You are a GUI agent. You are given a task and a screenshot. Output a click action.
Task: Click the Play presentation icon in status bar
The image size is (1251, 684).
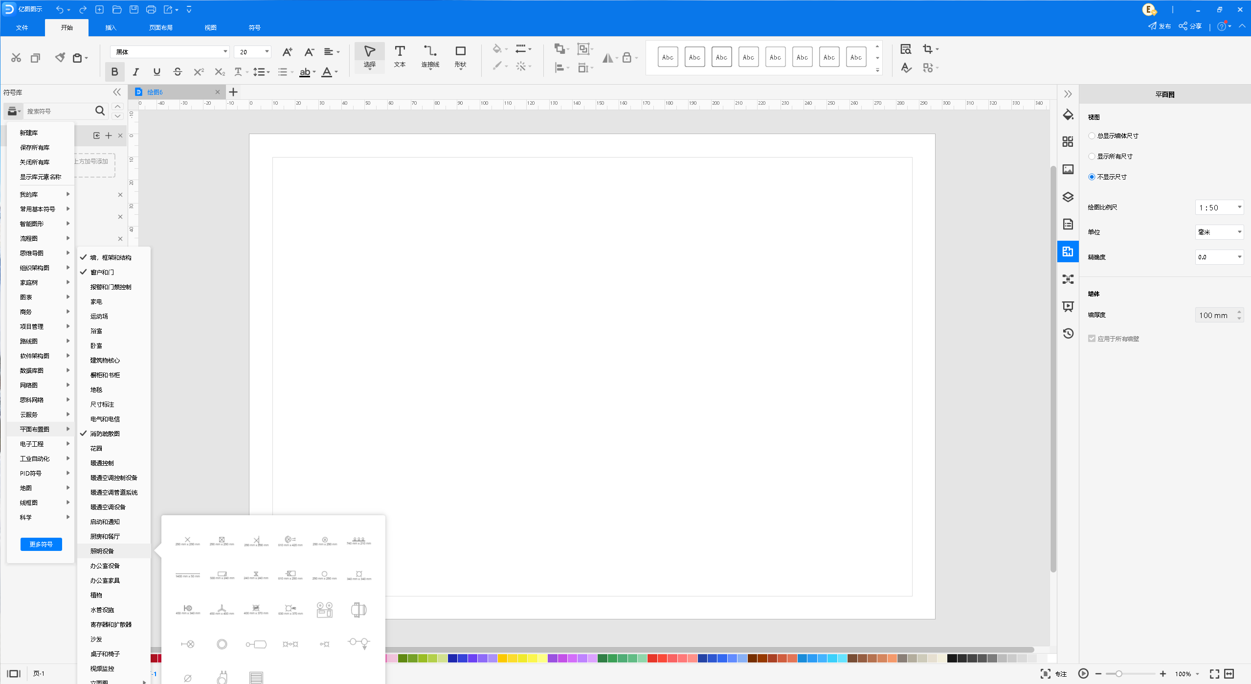(x=1083, y=674)
